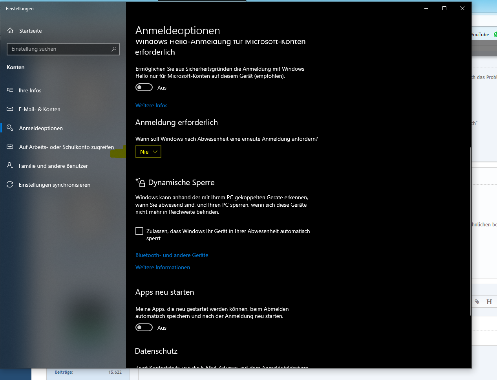Click the Anmeldeoptionen key icon

[x=10, y=128]
